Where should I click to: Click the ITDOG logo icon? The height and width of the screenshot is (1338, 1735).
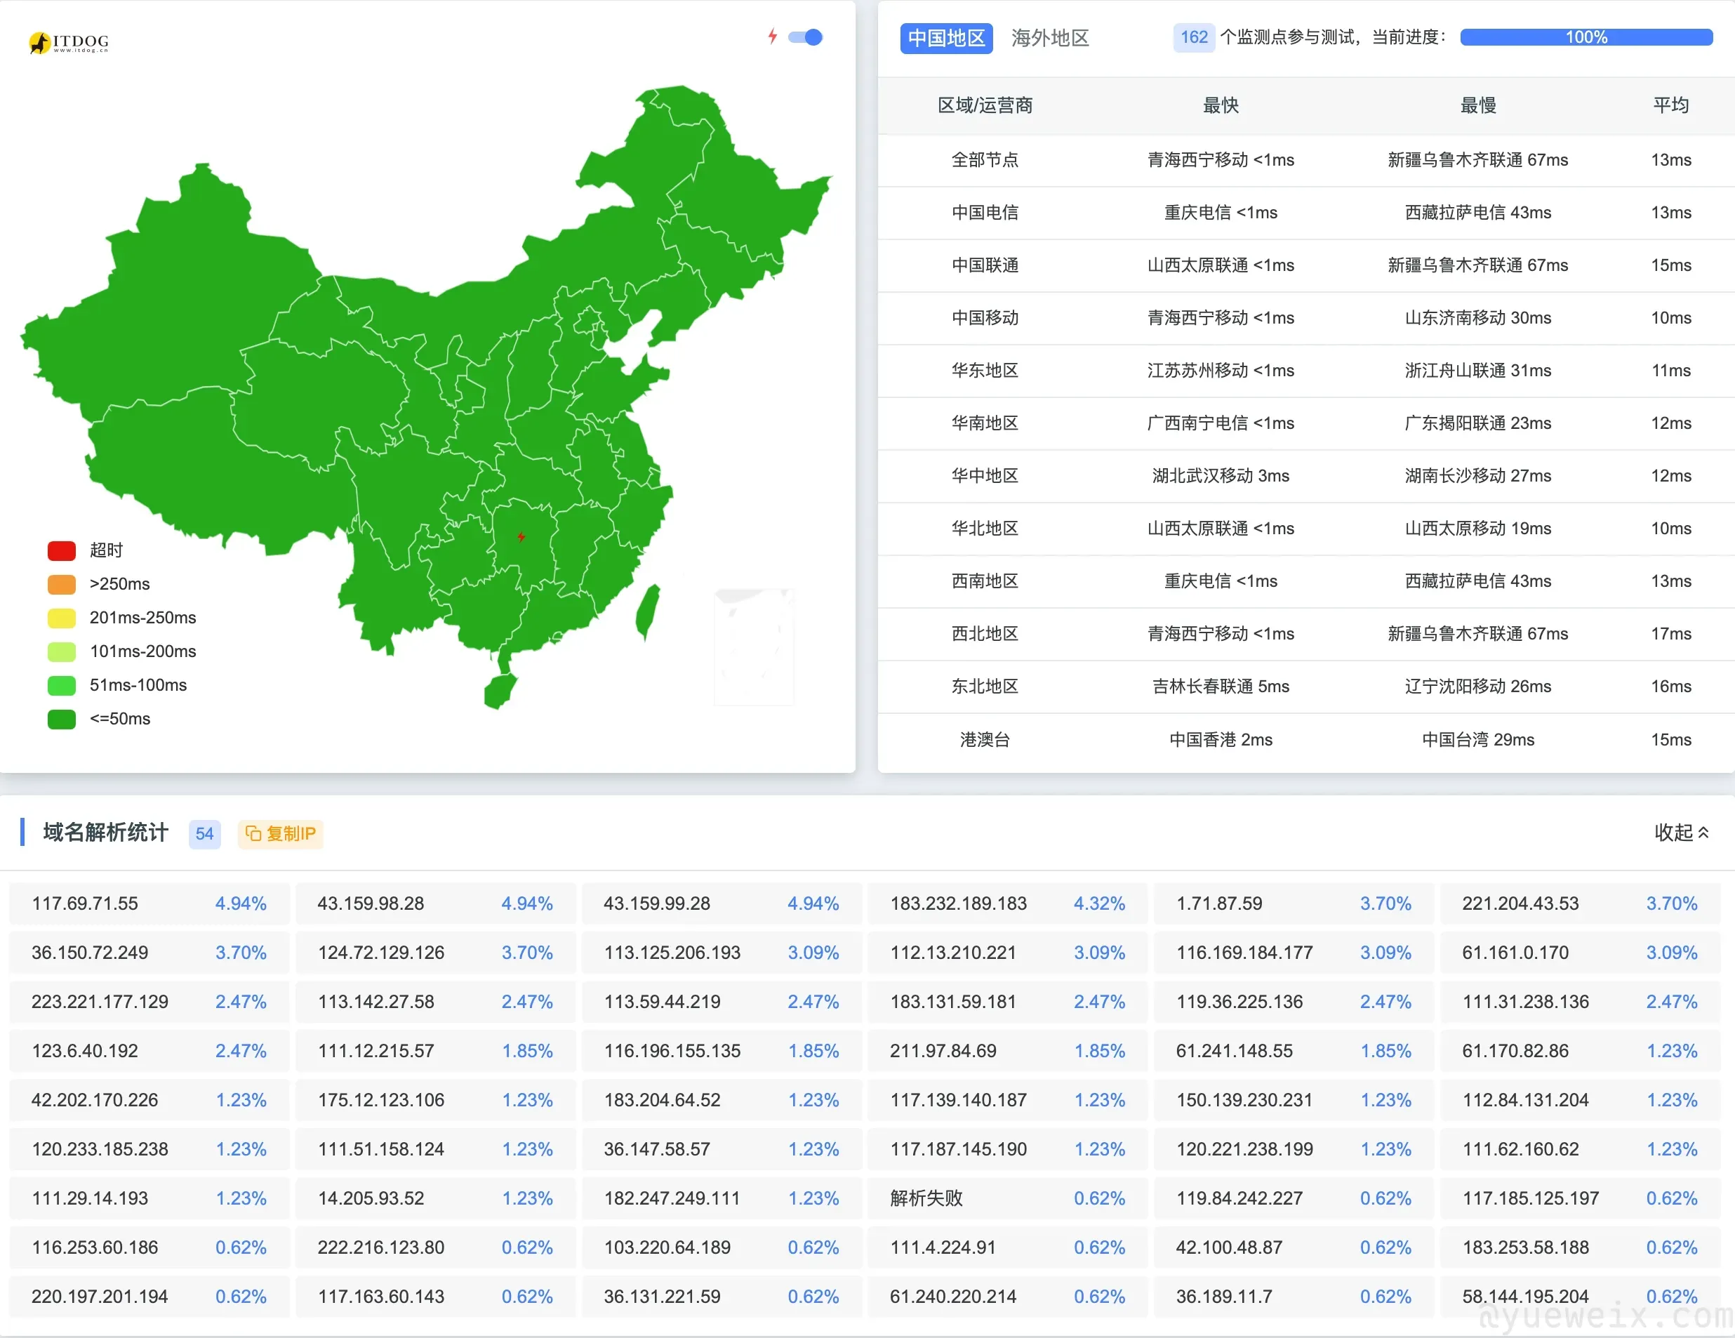[40, 42]
